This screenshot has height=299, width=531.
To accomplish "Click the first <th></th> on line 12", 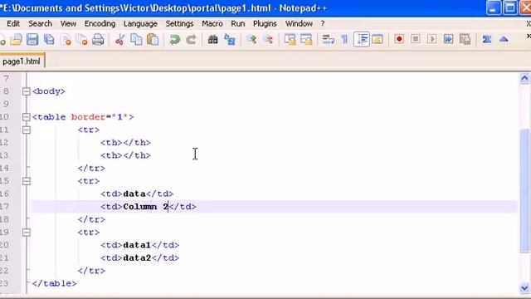I will (x=125, y=143).
